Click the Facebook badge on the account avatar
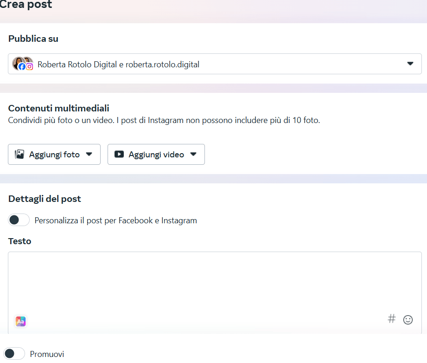This screenshot has width=427, height=363. tap(22, 67)
